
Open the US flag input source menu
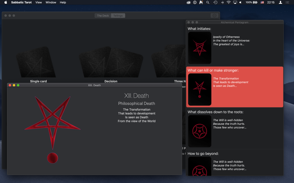coord(262,3)
